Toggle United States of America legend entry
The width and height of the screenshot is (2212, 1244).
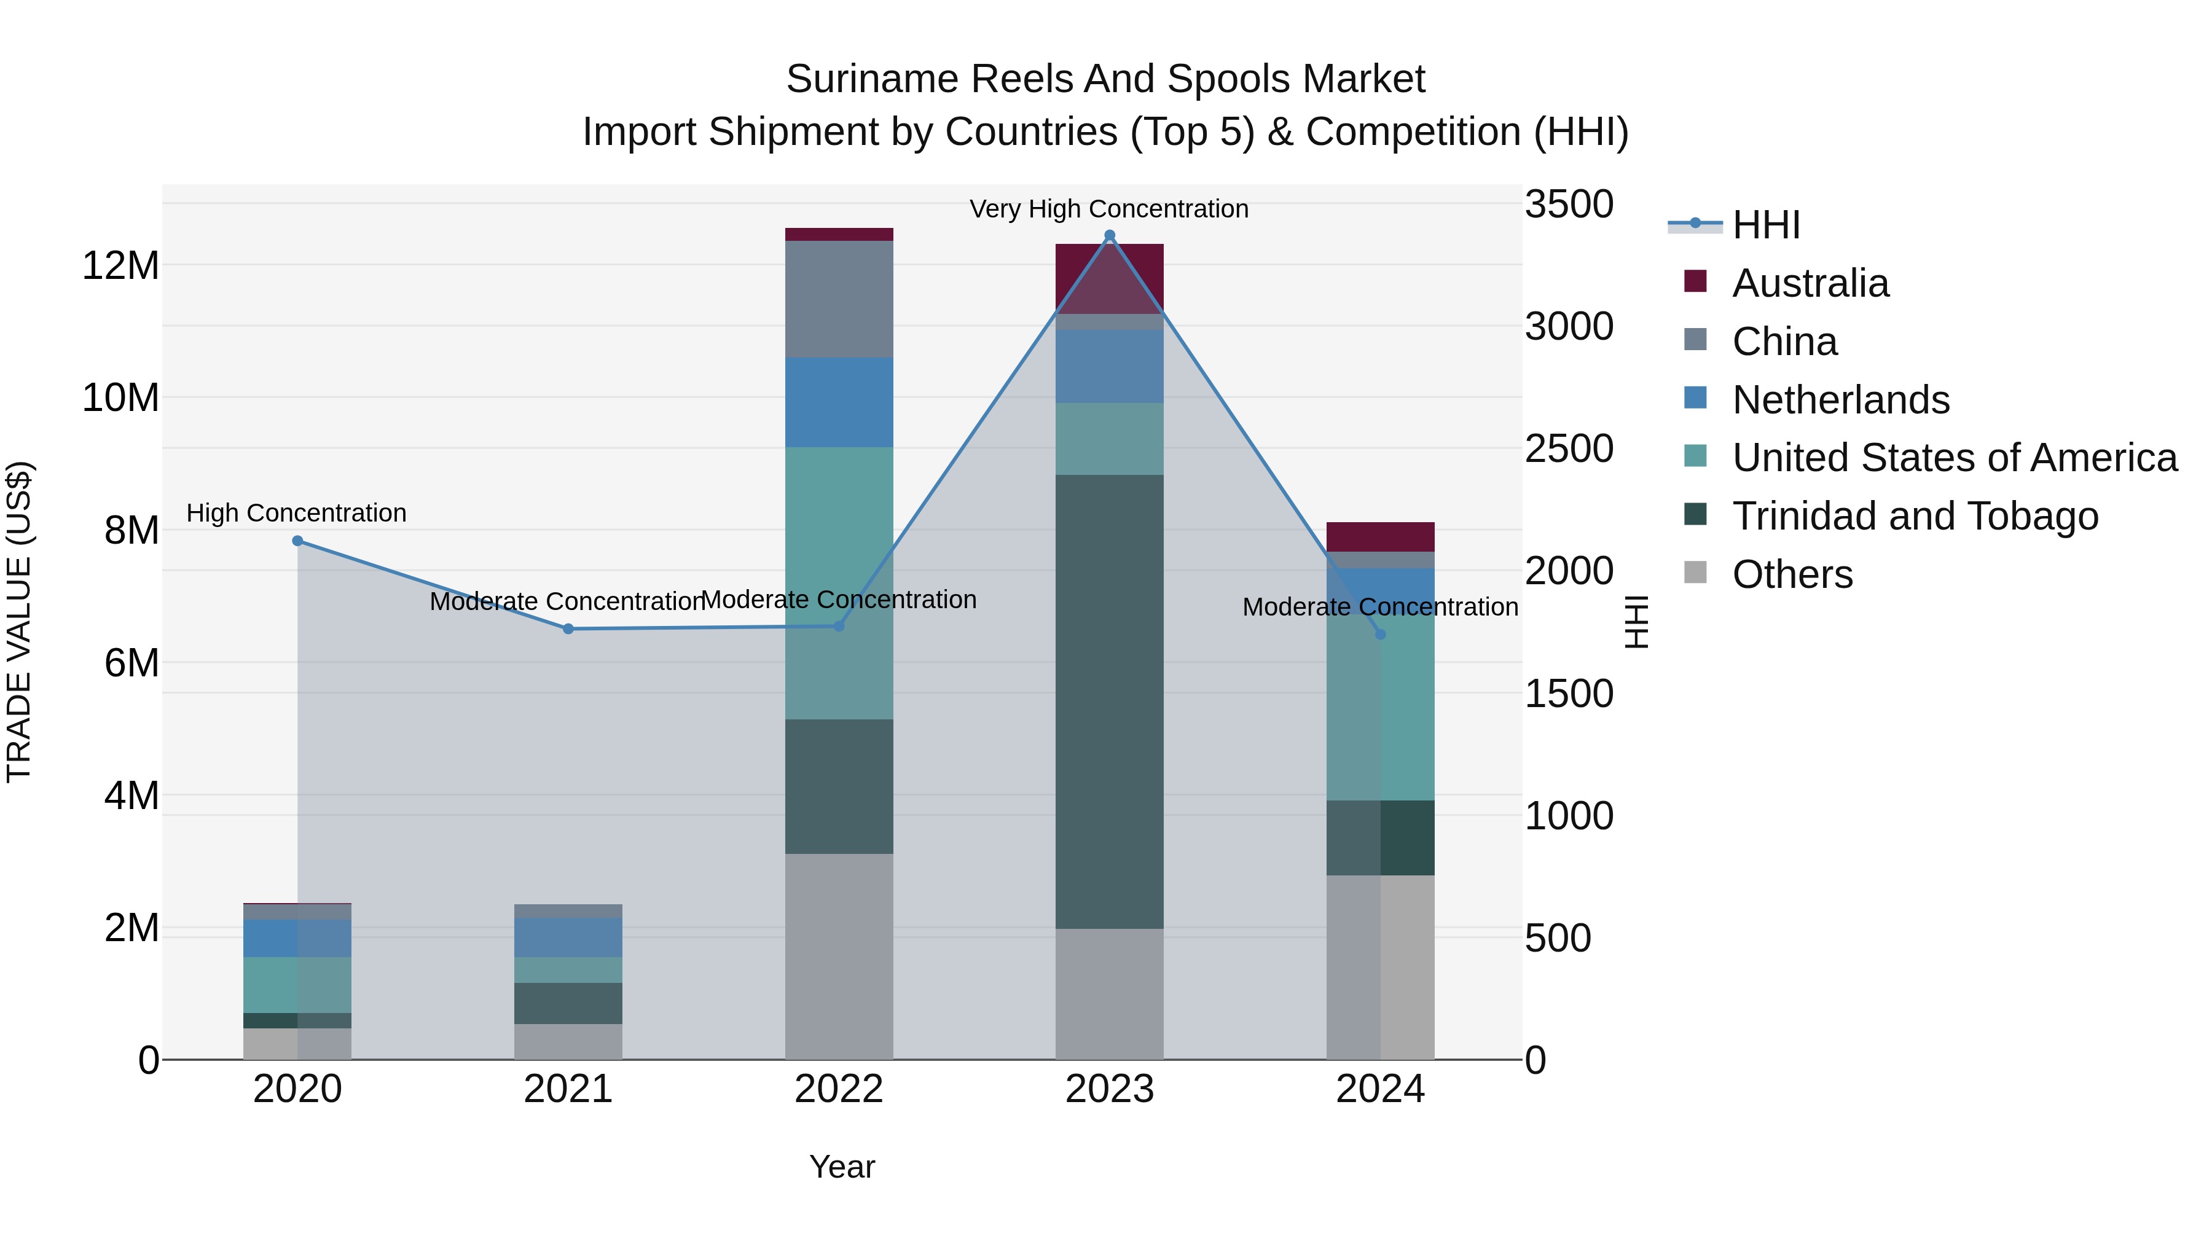pyautogui.click(x=1931, y=456)
